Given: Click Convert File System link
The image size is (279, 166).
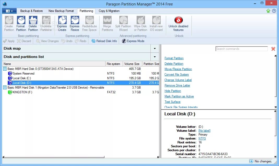Looking at the screenshot, I should coord(177,75).
